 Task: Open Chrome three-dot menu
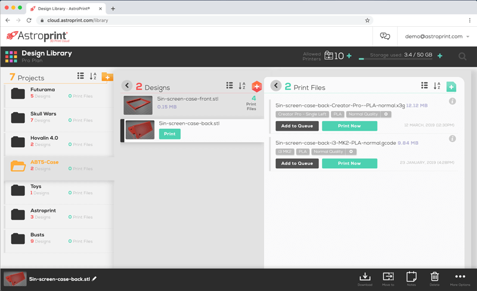[x=470, y=20]
